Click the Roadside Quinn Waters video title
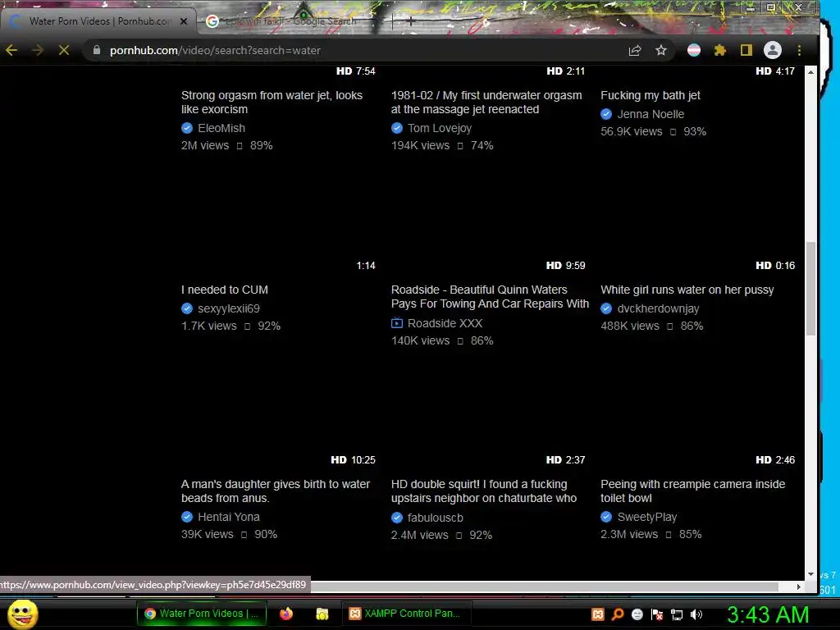This screenshot has width=840, height=630. 490,297
